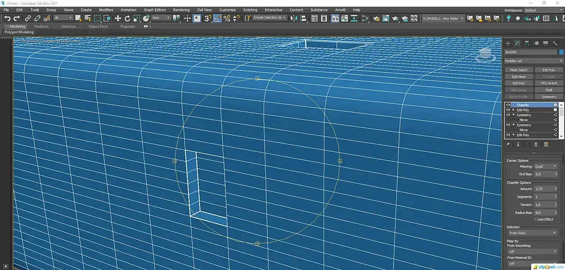Toggle the Angle Snap tool
This screenshot has height=270, width=565.
click(217, 18)
